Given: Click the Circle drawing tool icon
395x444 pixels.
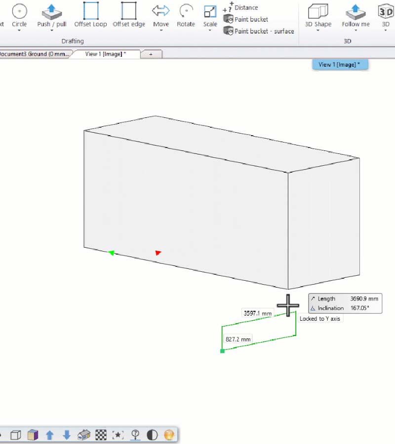Looking at the screenshot, I should [x=19, y=11].
